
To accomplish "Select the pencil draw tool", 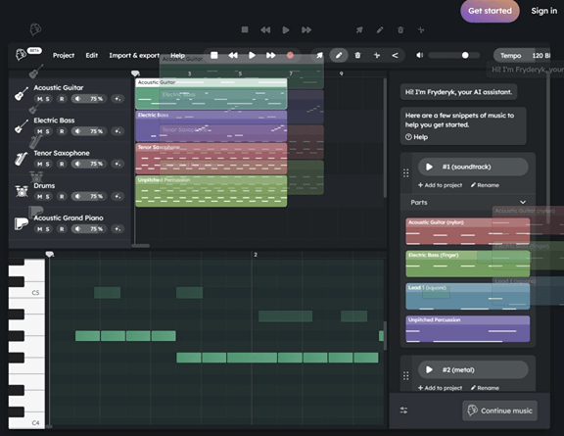I will [x=339, y=56].
